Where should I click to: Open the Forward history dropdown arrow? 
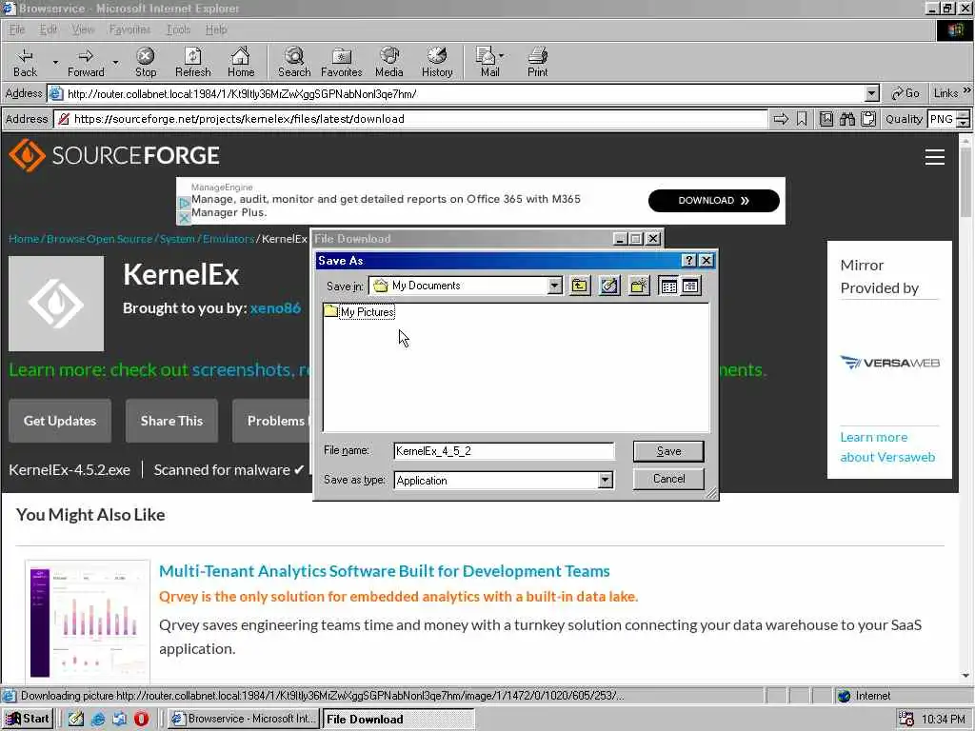[115, 62]
